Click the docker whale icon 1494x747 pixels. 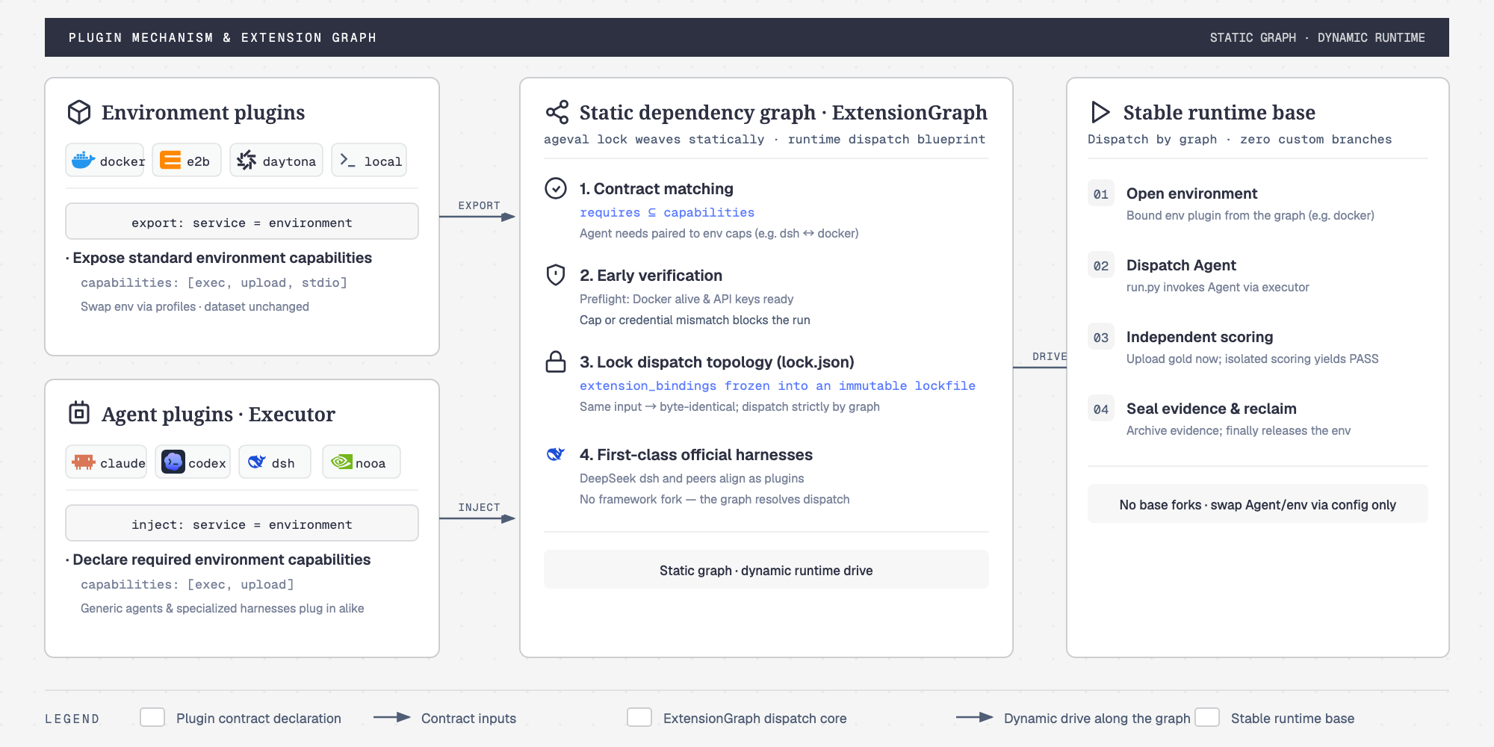click(x=83, y=160)
